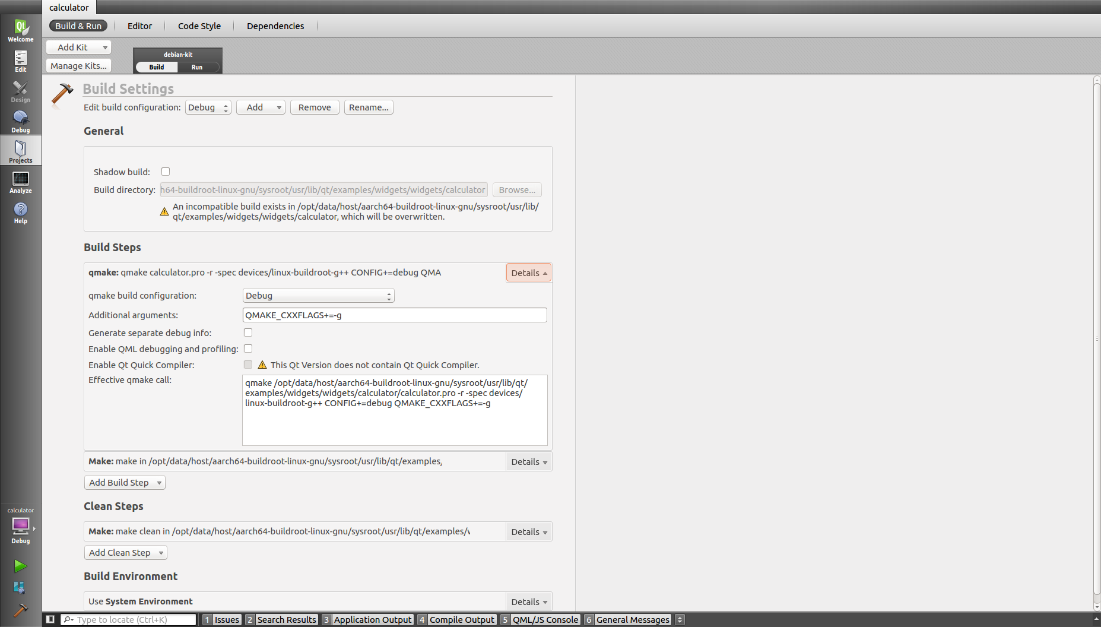This screenshot has height=627, width=1101.
Task: Enable the Shadow build checkbox
Action: point(166,172)
